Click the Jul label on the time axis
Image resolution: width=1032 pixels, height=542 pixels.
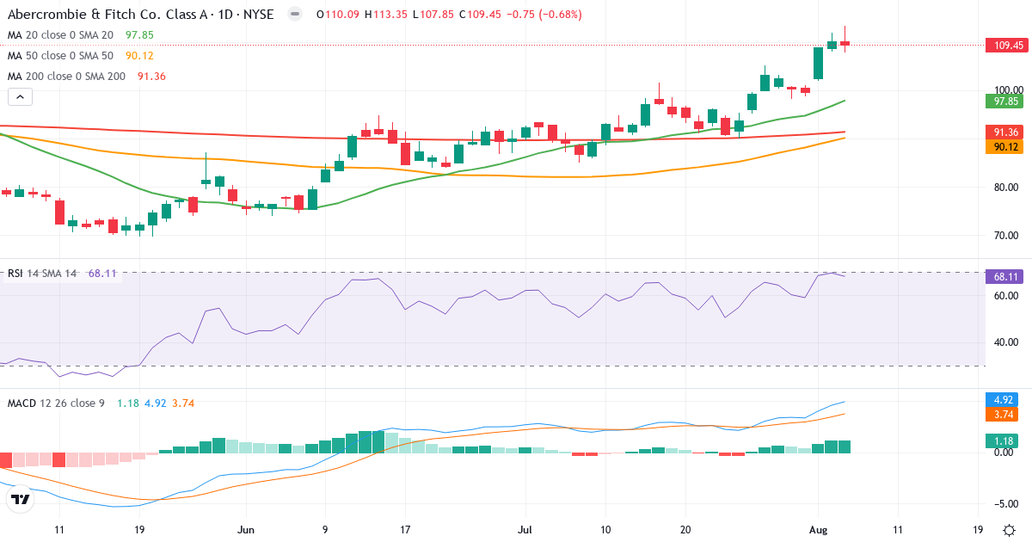tap(525, 529)
